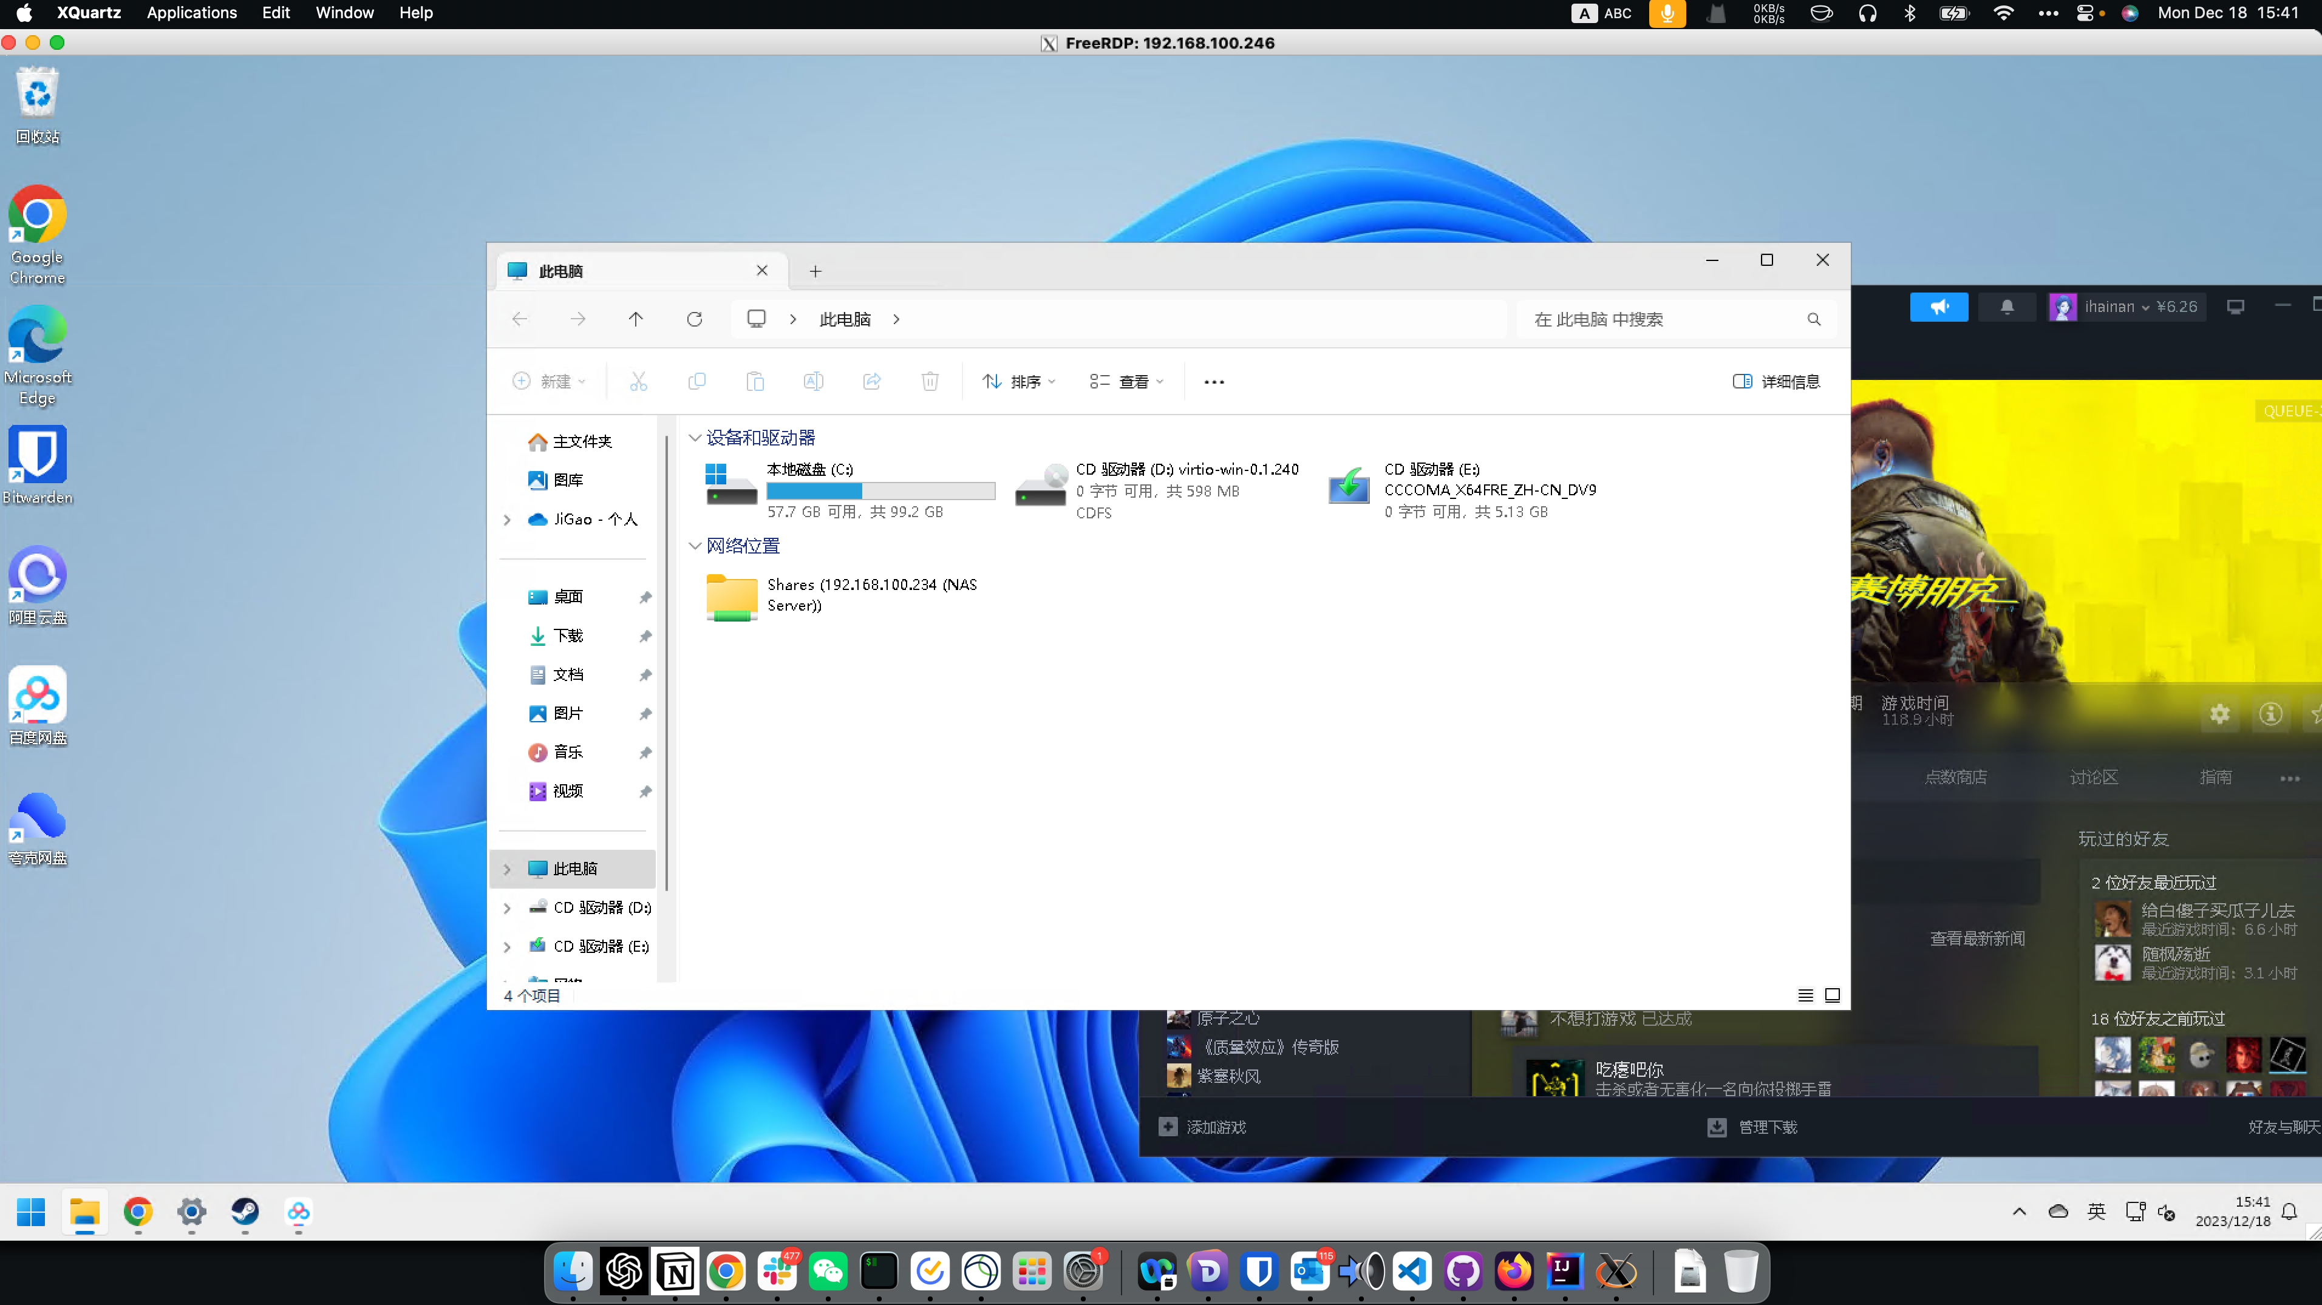Open game settings gear in Steam window
2322x1305 pixels.
(2219, 714)
